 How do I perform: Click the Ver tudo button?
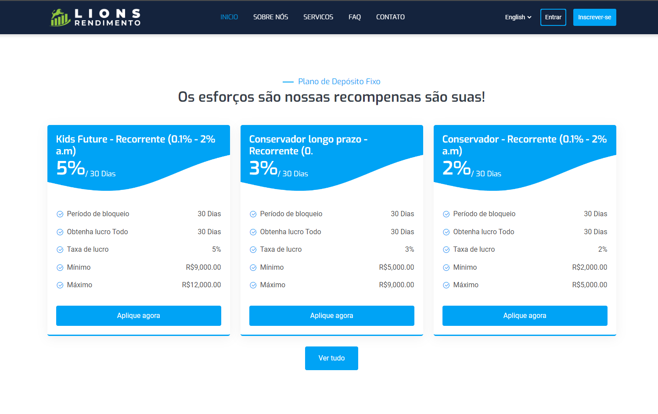[x=331, y=358]
